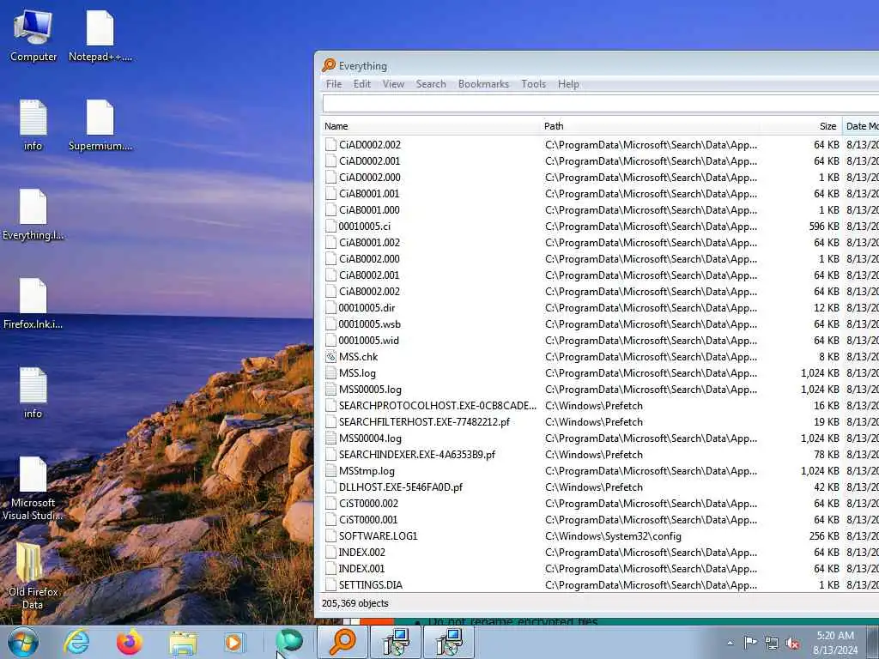Image resolution: width=879 pixels, height=659 pixels.
Task: Open the Tools menu in Everything
Action: (x=533, y=84)
